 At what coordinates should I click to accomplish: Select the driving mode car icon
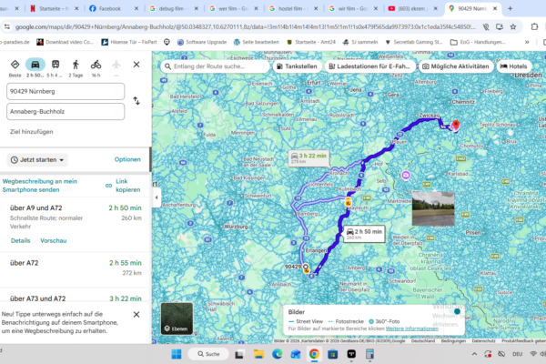pos(35,65)
